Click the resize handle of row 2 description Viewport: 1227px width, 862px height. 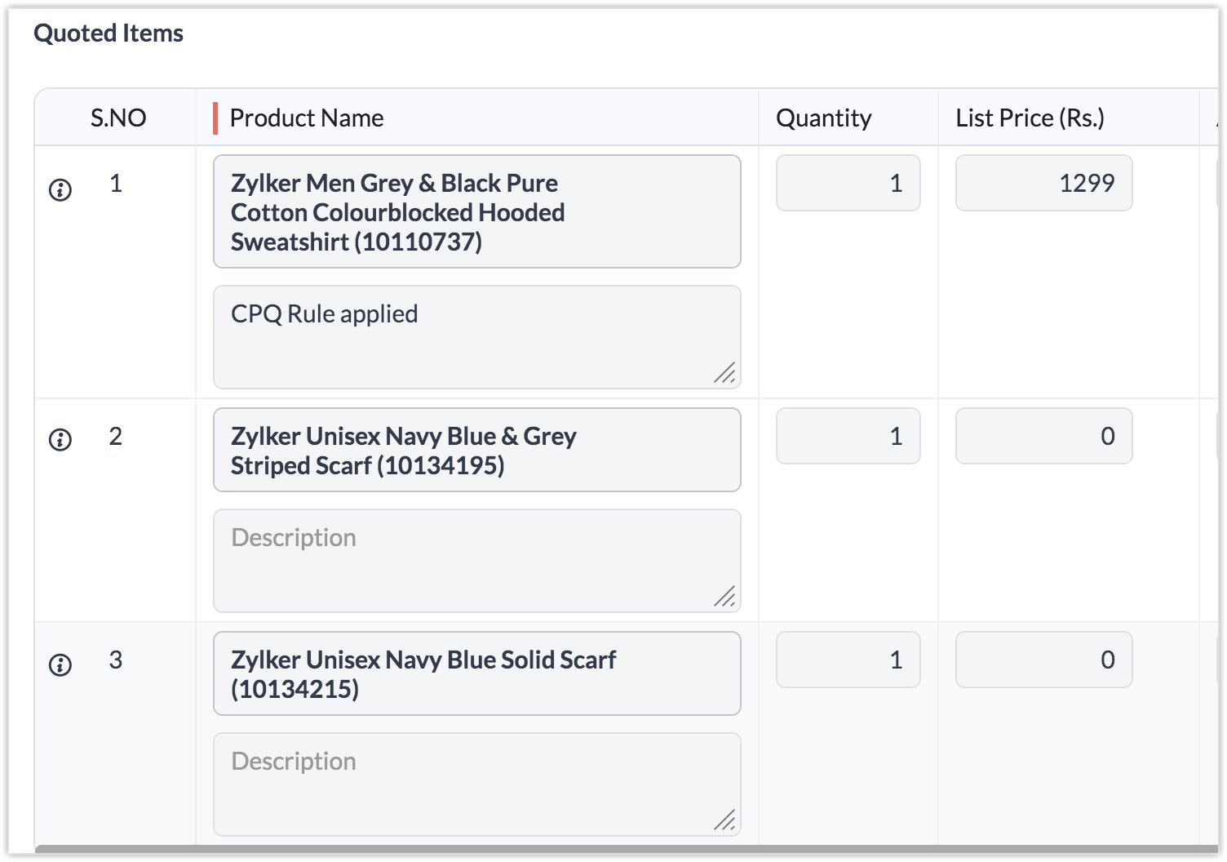[x=725, y=597]
